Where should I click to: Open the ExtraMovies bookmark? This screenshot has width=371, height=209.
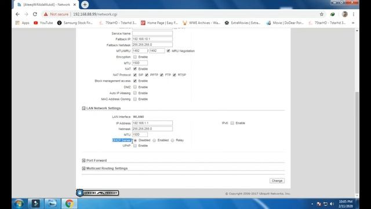click(242, 23)
